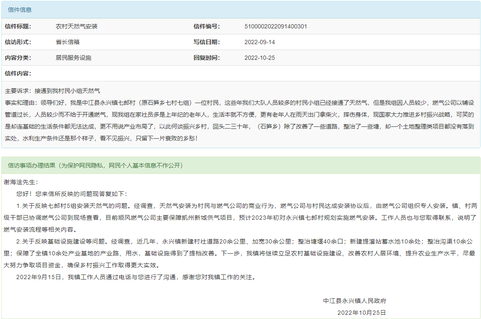This screenshot has width=481, height=319.
Task: Click the 写信日期 field label
Action: [207, 42]
